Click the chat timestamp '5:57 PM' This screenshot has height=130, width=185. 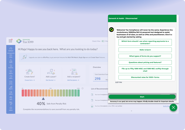118,82
